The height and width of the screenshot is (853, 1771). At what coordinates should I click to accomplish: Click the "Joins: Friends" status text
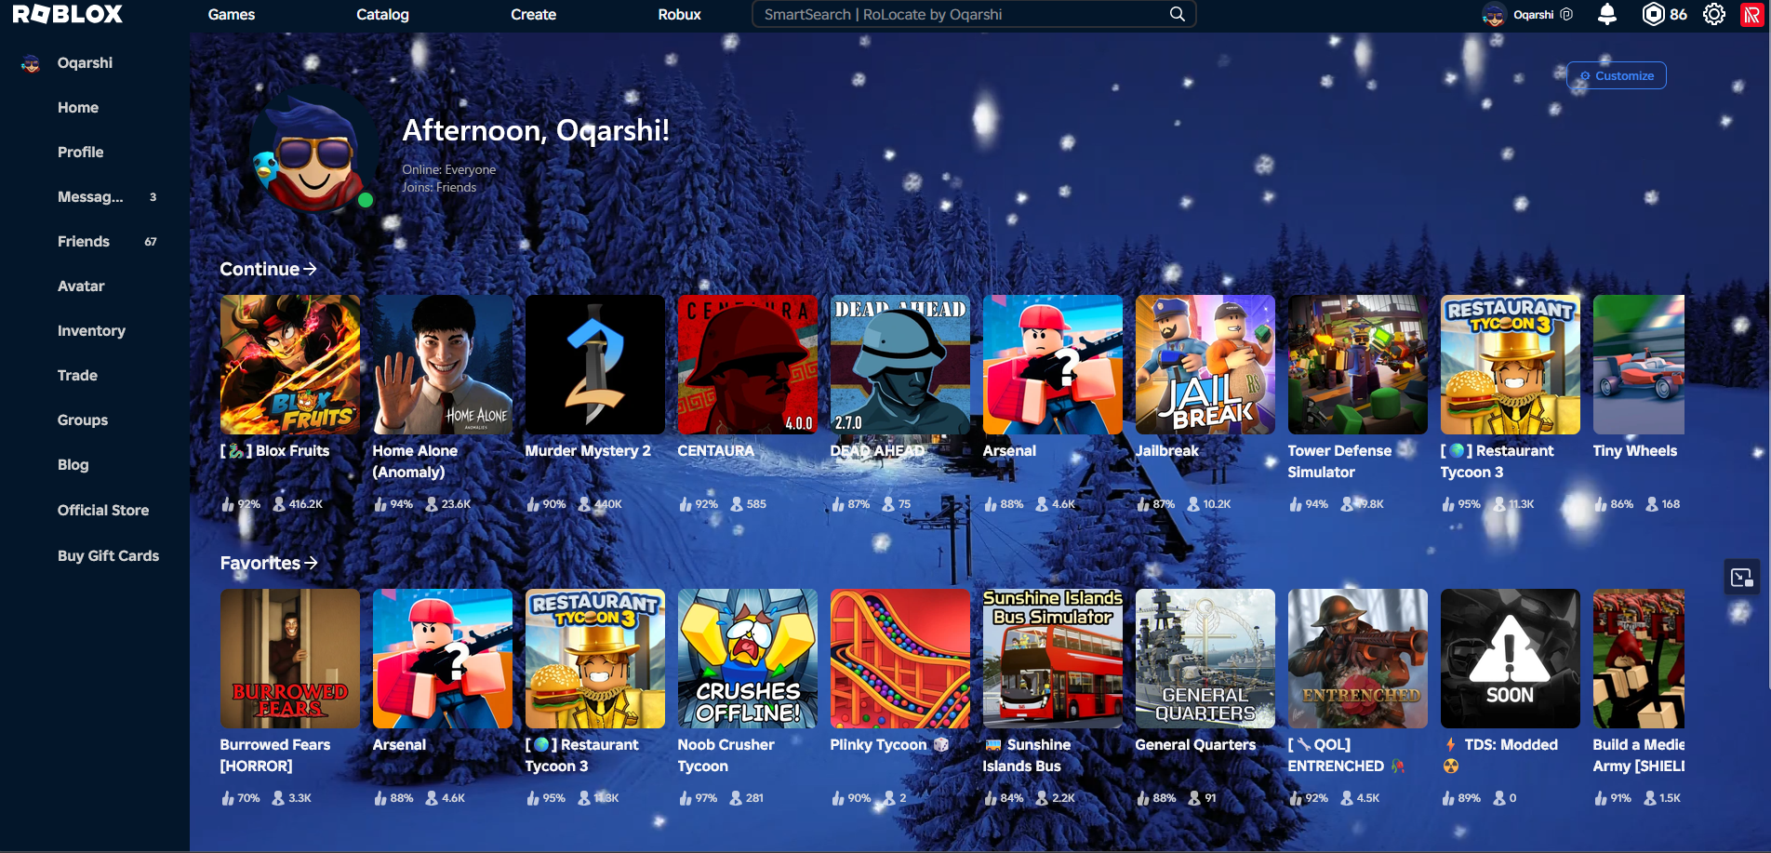click(x=439, y=187)
